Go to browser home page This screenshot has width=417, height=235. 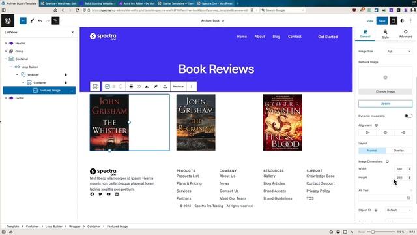[x=55, y=10]
